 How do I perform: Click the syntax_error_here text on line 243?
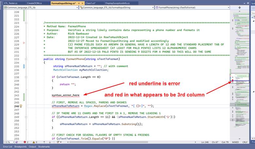(x=65, y=95)
